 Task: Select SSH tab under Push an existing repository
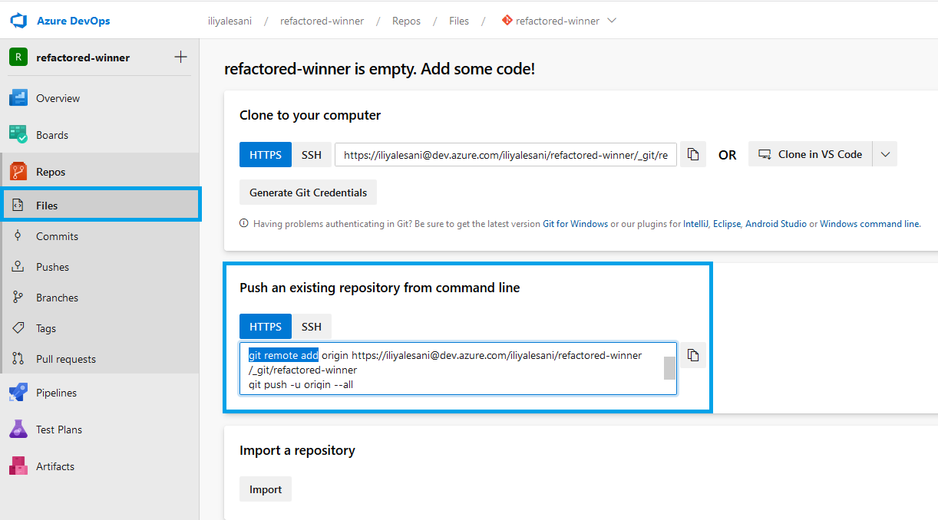[x=312, y=327]
